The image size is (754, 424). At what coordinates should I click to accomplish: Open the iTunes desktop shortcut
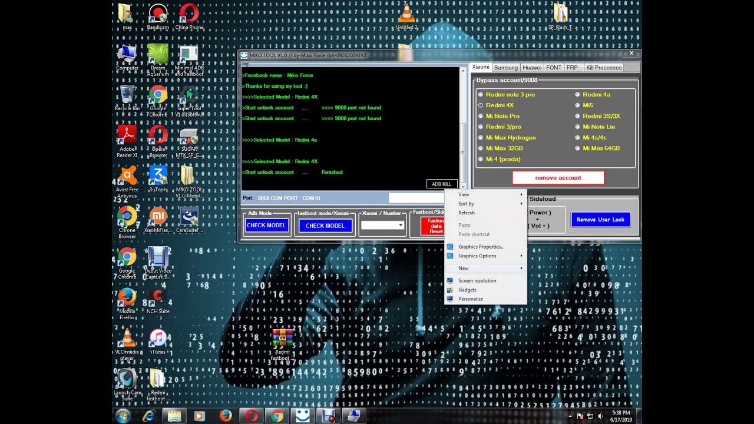[158, 342]
